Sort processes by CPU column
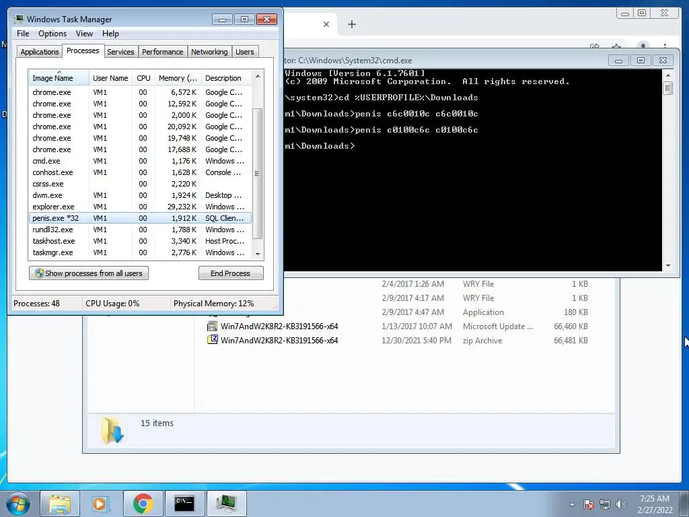This screenshot has width=689, height=517. click(143, 78)
